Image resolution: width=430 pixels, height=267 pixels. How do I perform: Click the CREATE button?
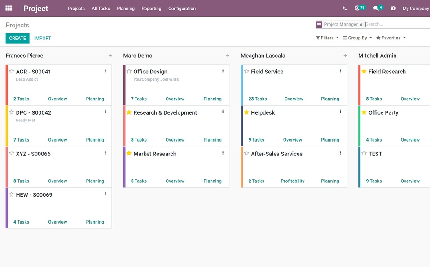point(18,38)
